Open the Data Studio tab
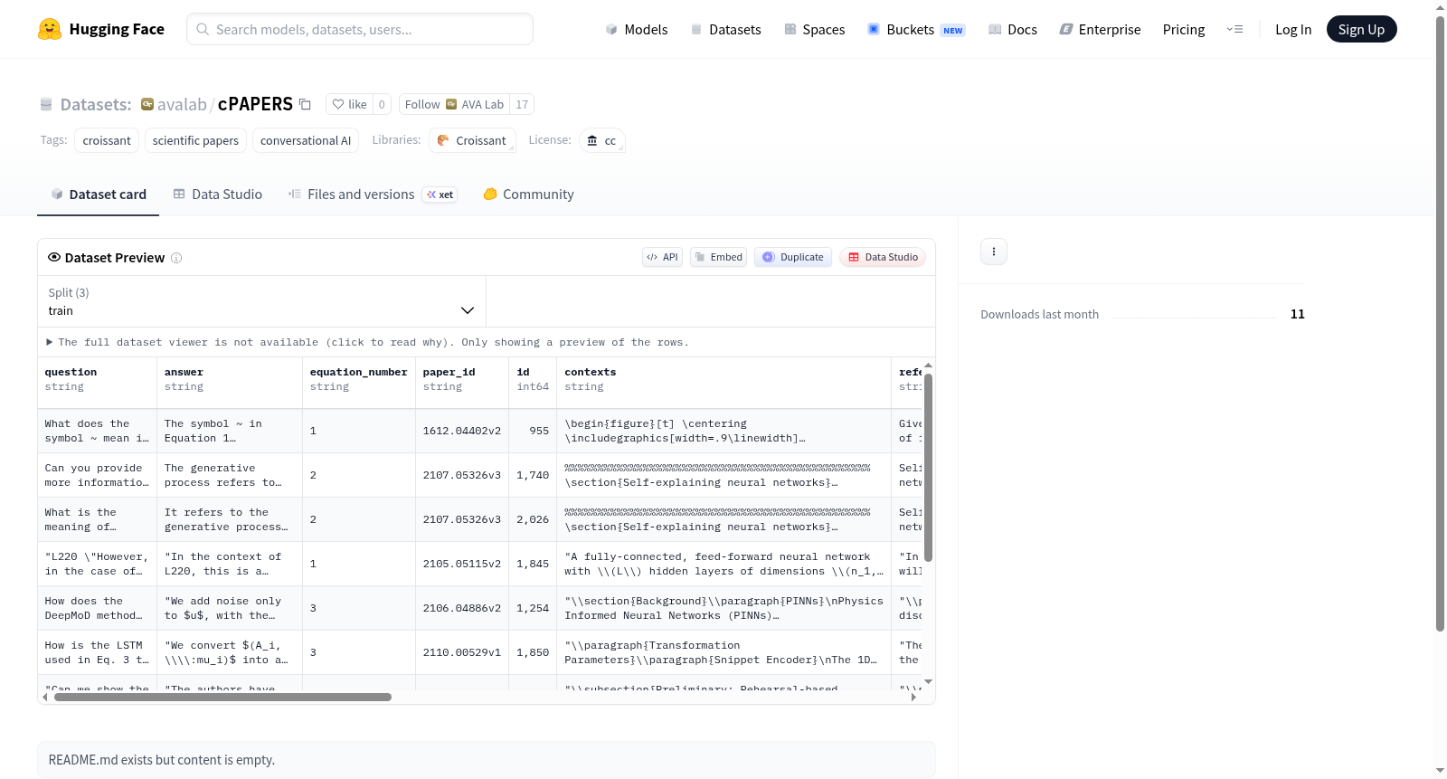 [218, 195]
